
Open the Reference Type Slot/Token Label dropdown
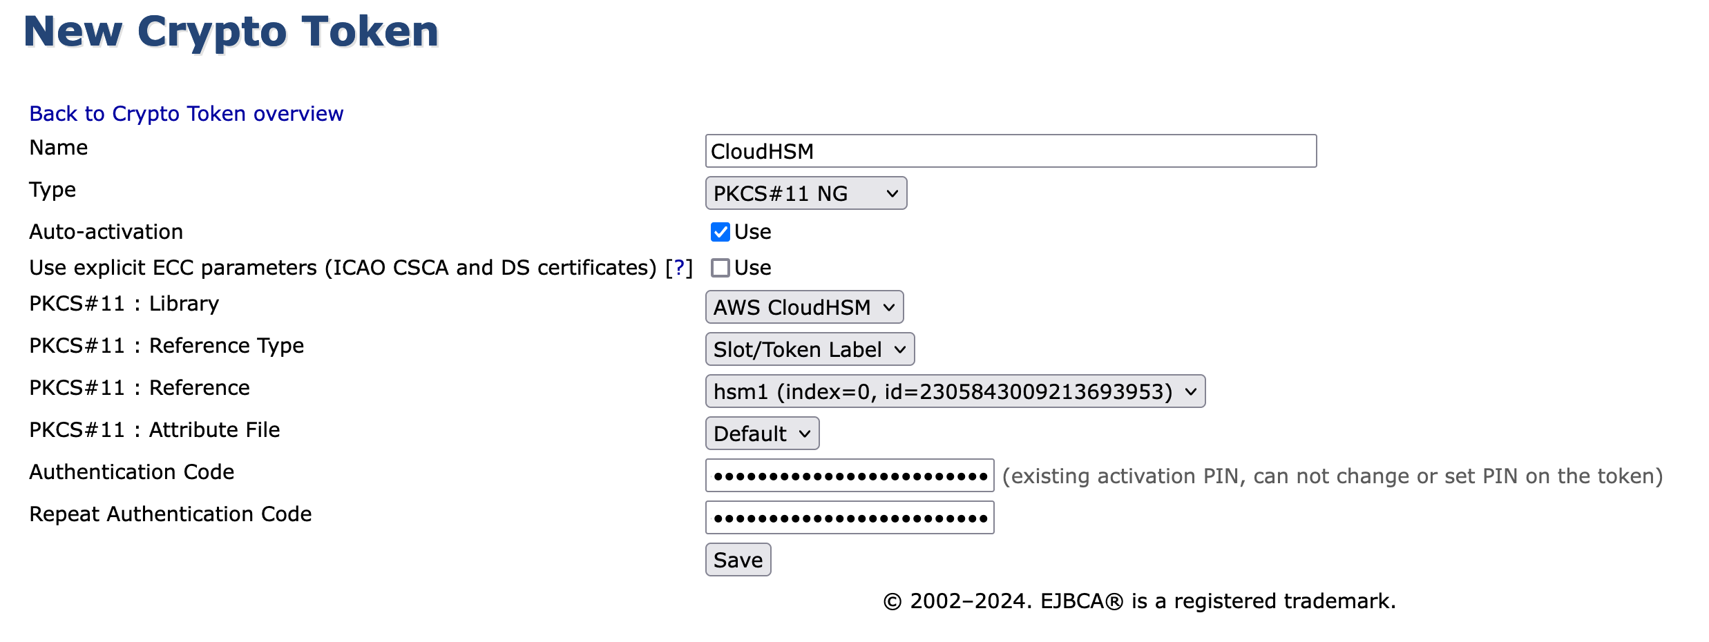tap(810, 349)
